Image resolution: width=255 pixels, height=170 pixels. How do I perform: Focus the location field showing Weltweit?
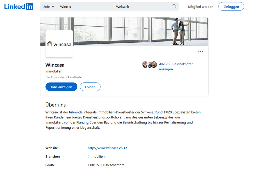click(x=142, y=7)
